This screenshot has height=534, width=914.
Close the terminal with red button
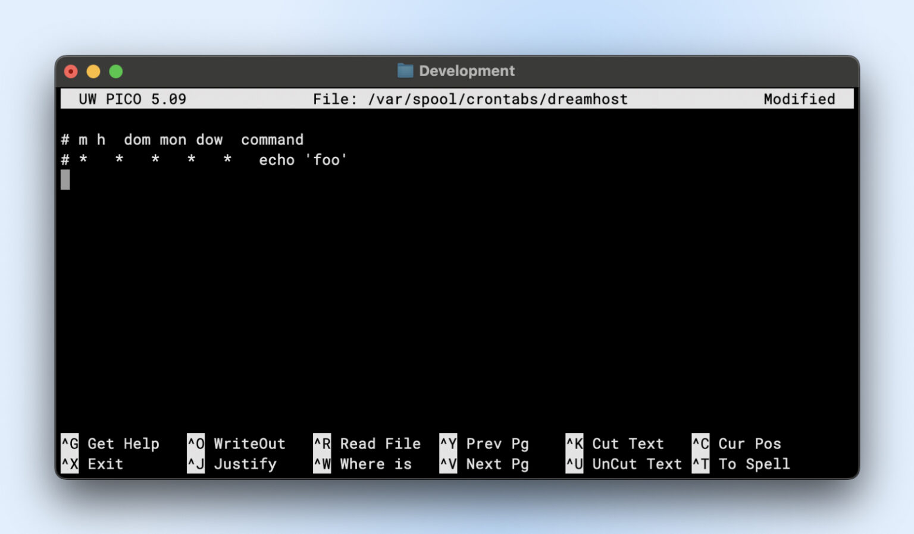(x=71, y=71)
